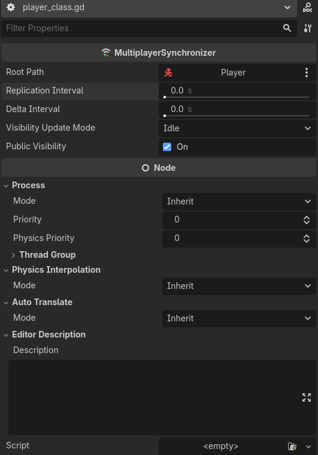This screenshot has height=455, width=318.
Task: Open the Auto Translate Mode dropdown
Action: click(239, 318)
